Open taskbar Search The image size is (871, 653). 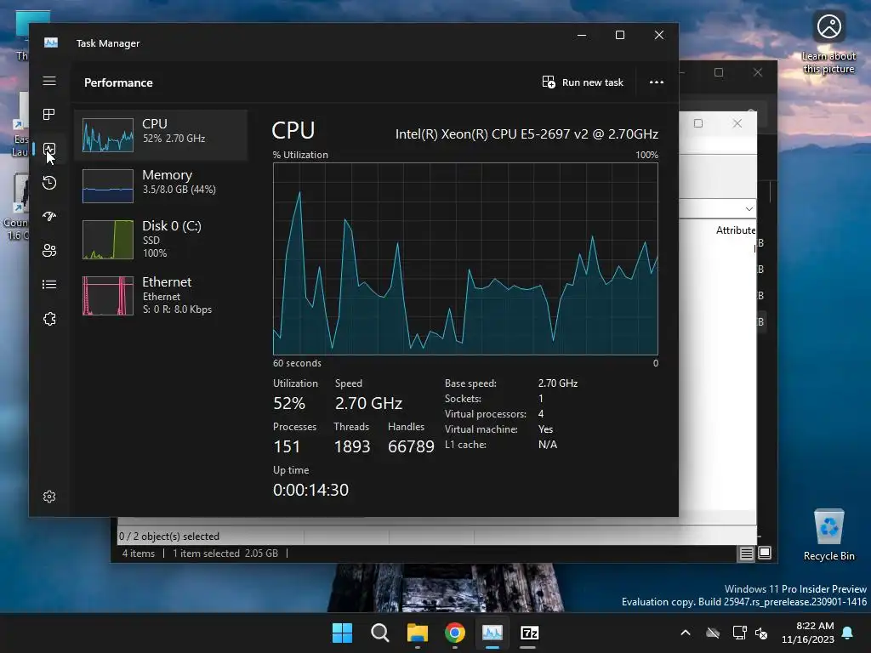380,633
